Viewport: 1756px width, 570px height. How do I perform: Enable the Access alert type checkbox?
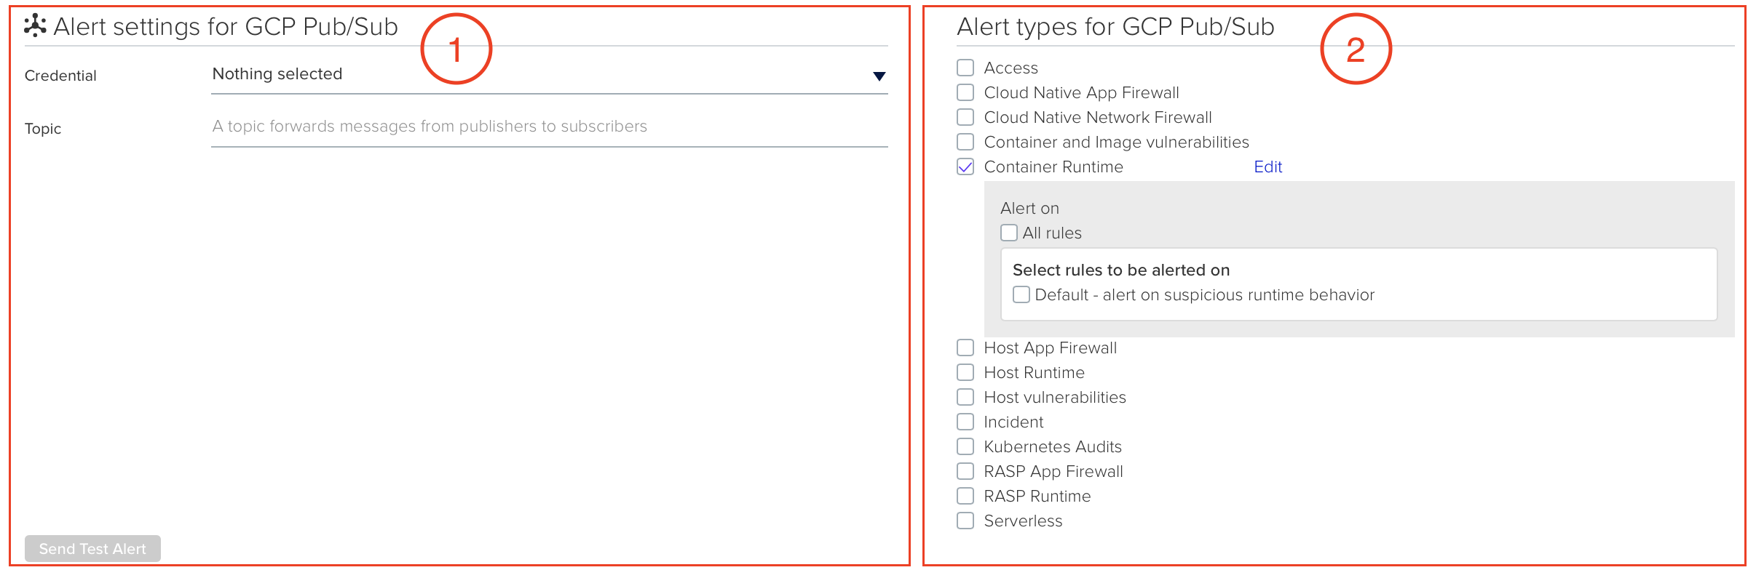965,68
